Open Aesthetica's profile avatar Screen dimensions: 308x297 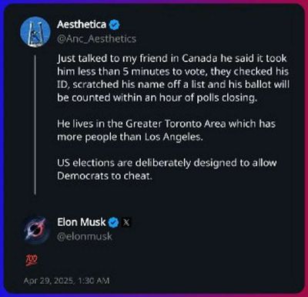point(35,31)
